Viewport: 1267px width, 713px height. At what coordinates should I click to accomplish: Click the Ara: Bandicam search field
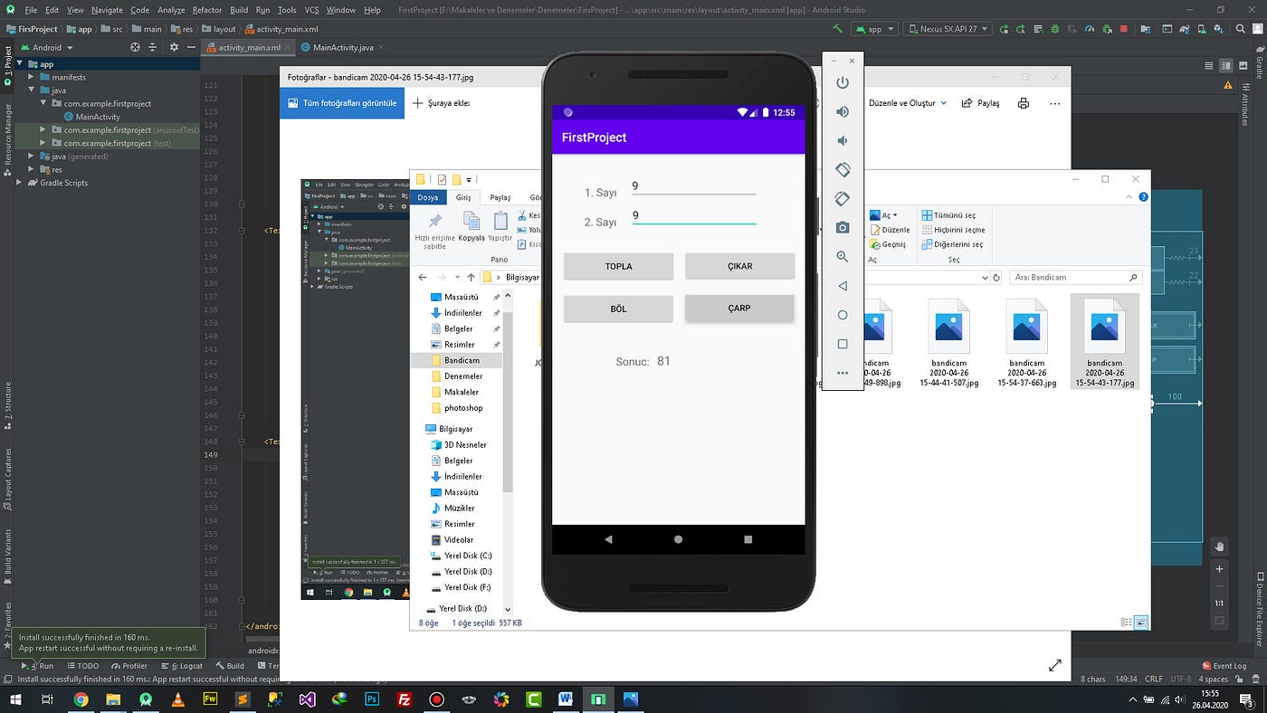point(1072,277)
